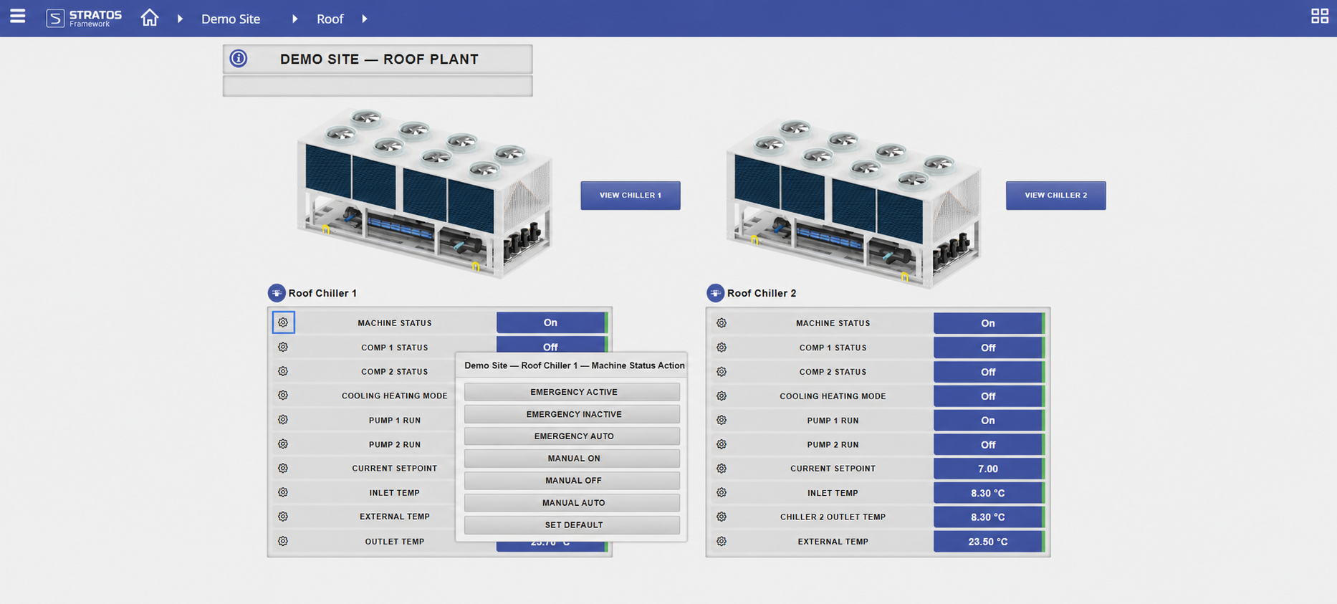Open gear for Chiller 1 External Temp
1337x604 pixels.
click(283, 517)
